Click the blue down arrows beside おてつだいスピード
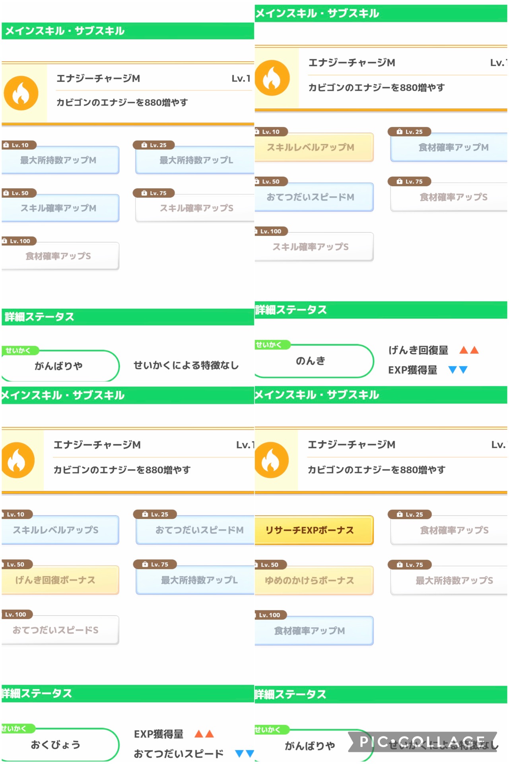The width and height of the screenshot is (509, 764). (244, 753)
